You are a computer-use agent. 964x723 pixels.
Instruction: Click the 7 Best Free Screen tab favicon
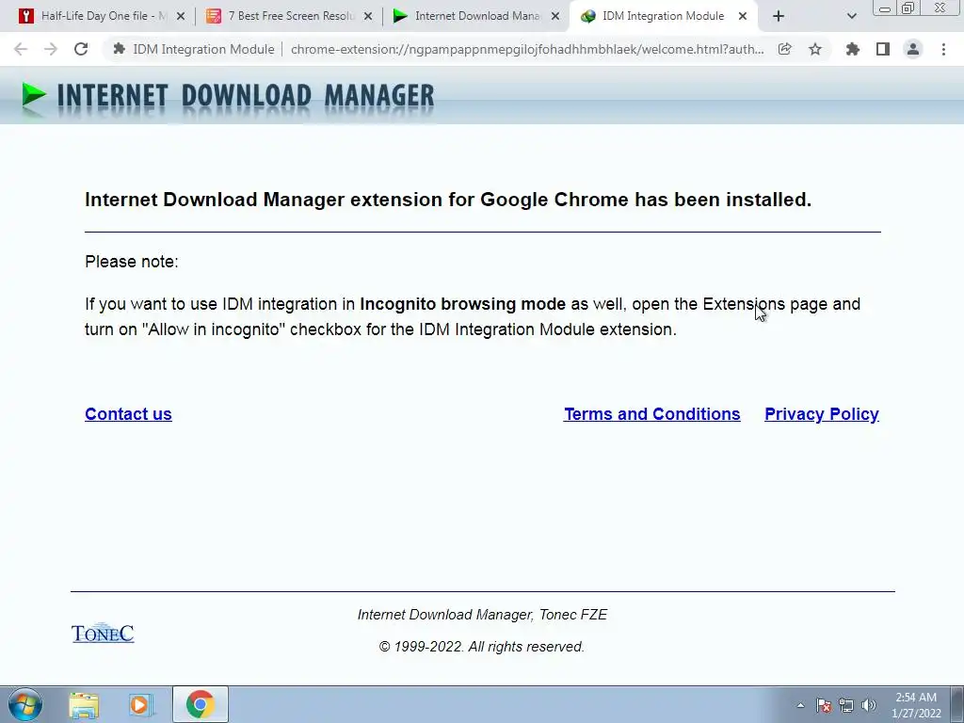pos(214,17)
